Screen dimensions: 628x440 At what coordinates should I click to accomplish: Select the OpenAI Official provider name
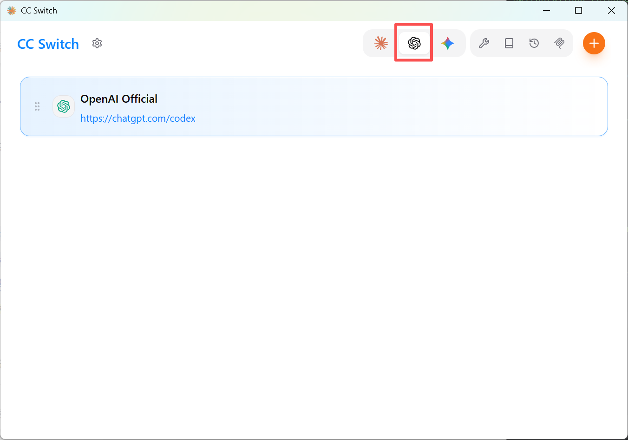119,99
